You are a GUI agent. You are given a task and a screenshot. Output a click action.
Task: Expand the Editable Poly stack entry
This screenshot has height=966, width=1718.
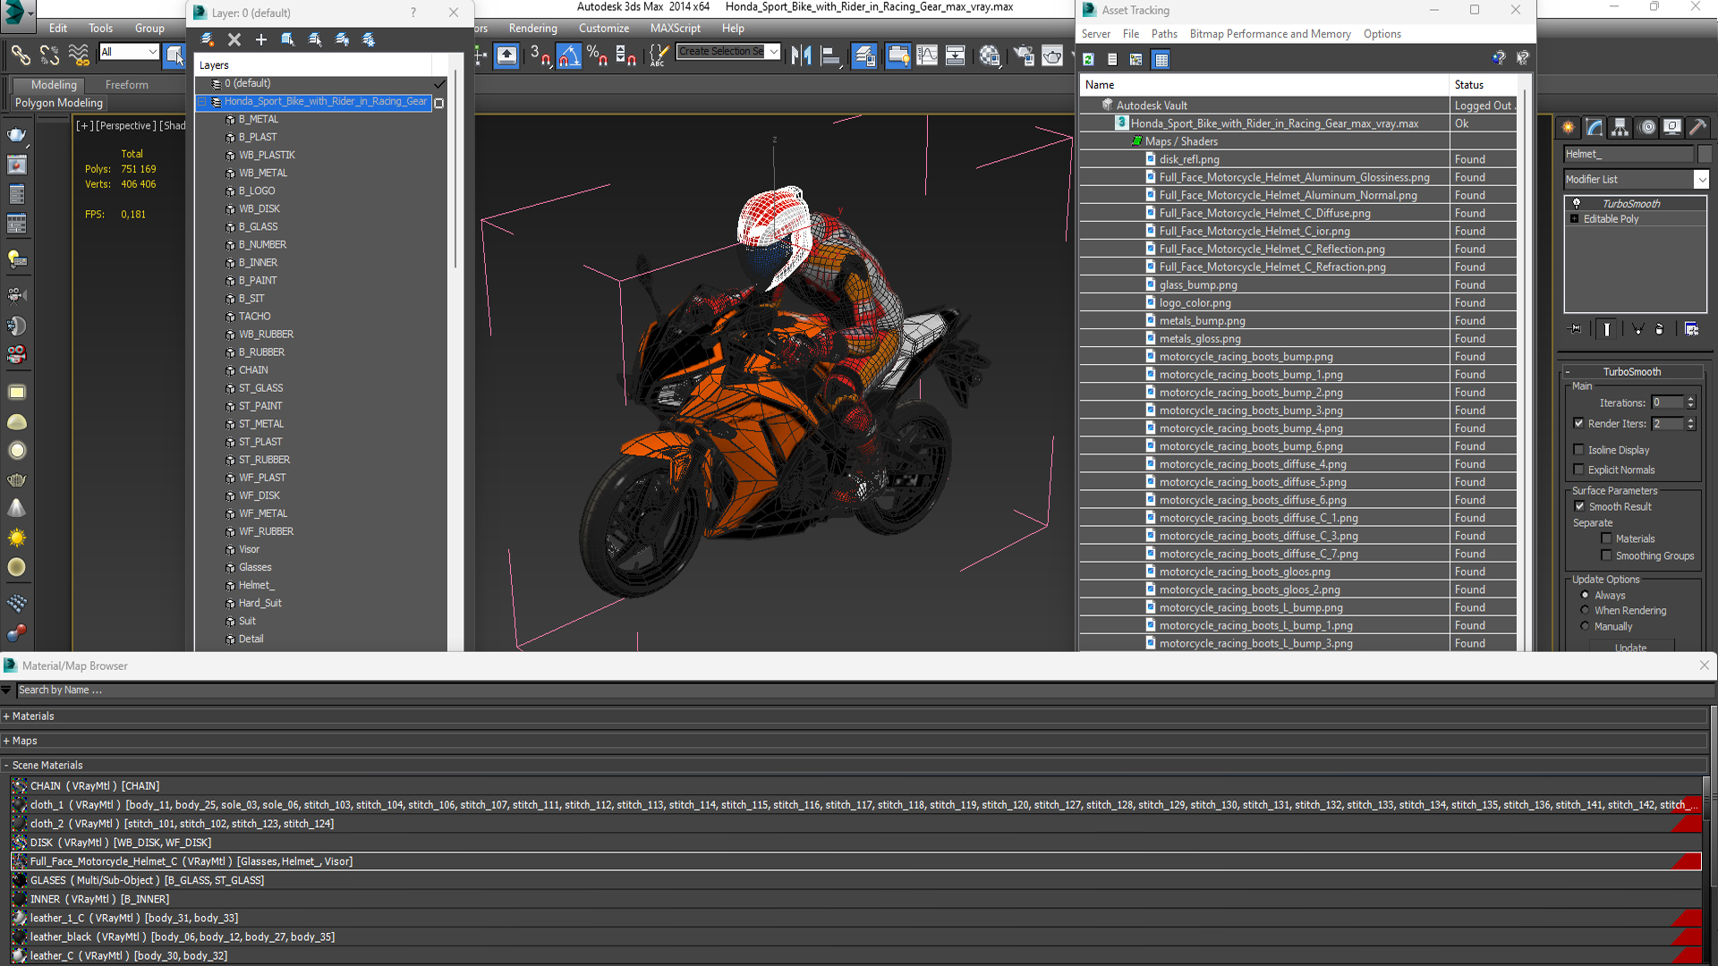tap(1575, 219)
